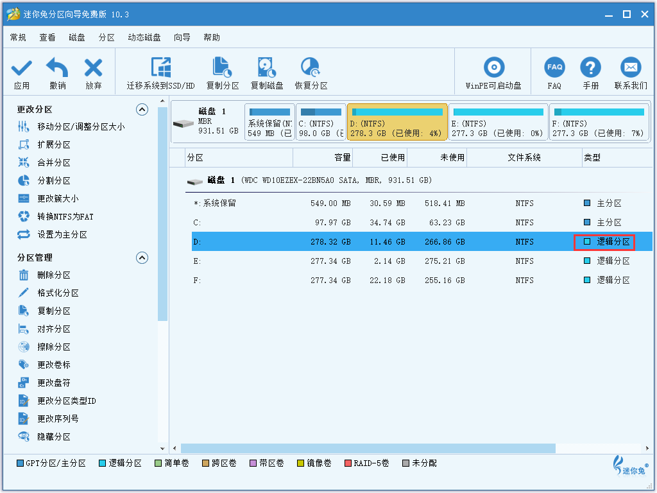Open the View (查看) menu
Viewport: 657px width, 493px height.
coord(47,38)
